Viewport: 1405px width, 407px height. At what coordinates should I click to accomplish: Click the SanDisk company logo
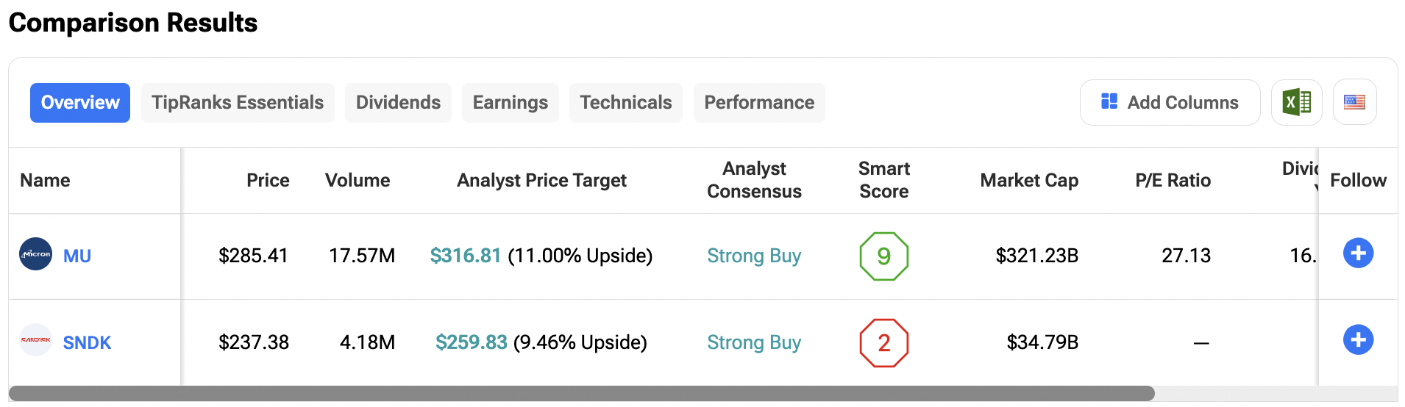coord(35,340)
